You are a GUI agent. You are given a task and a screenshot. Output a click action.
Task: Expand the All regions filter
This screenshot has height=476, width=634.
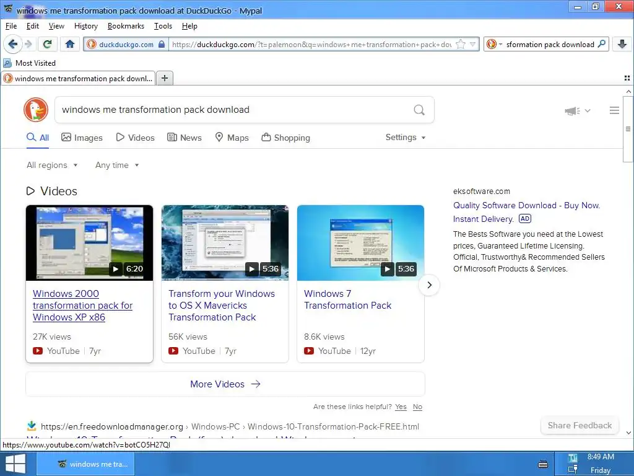click(52, 165)
